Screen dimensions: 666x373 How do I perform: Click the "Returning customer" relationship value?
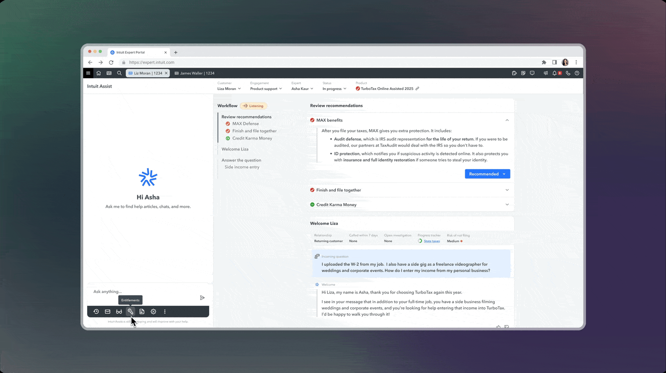coord(328,241)
